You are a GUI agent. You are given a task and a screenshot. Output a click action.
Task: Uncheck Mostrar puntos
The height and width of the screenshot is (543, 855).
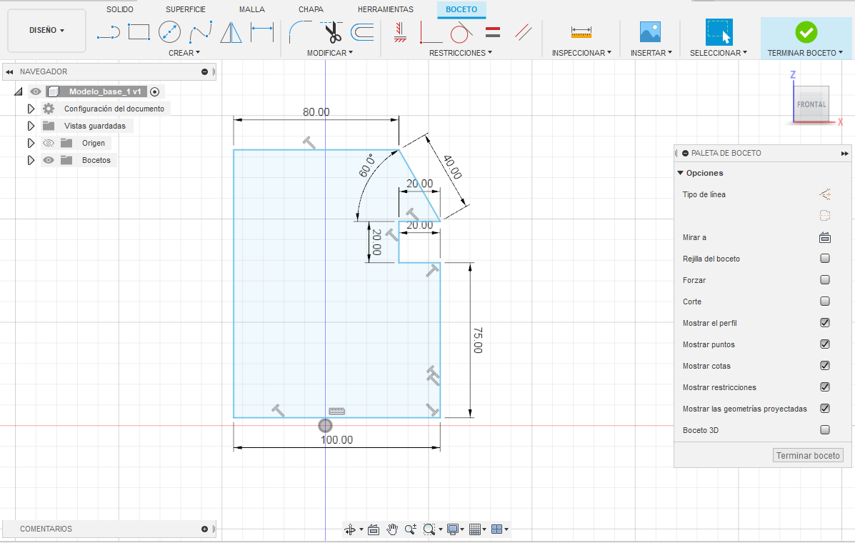click(825, 344)
